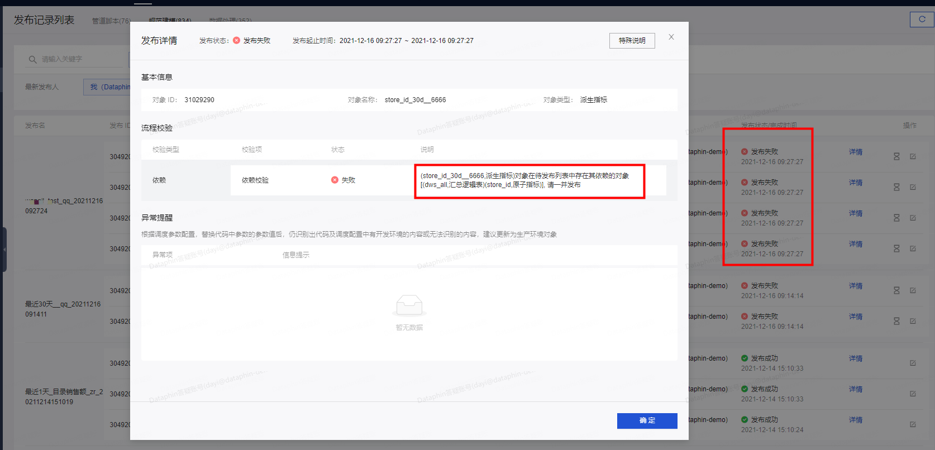
Task: Click edit icon in first 09:27:27 row
Action: [913, 157]
